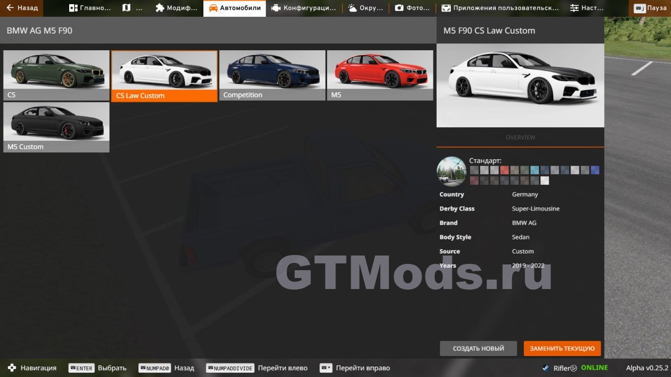Click the green ONLINE status
This screenshot has height=377, width=671.
click(x=594, y=368)
